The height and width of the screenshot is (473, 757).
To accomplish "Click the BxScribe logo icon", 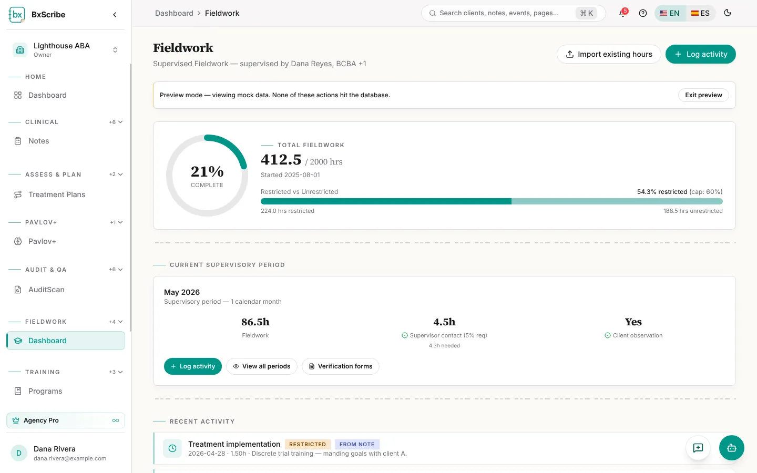I will (17, 15).
